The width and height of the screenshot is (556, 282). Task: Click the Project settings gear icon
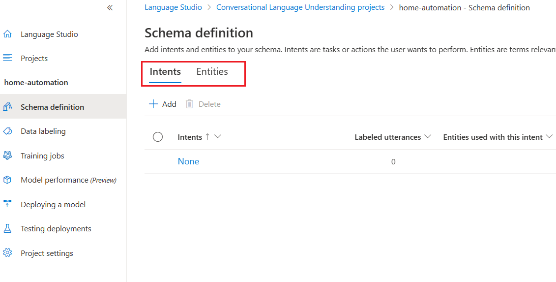click(x=7, y=253)
